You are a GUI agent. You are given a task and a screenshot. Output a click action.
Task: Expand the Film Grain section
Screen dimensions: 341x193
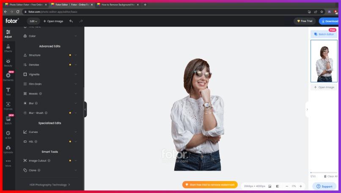pyautogui.click(x=76, y=84)
